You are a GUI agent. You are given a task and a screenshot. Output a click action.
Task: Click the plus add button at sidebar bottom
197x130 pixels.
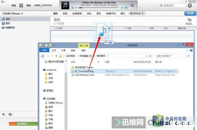click(3, 114)
